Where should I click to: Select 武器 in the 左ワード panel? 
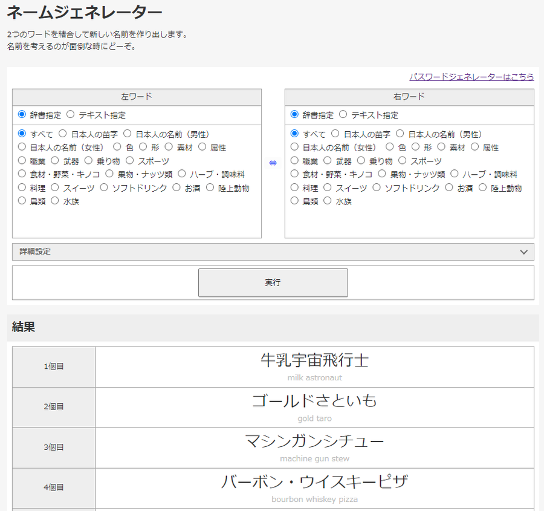pos(55,160)
